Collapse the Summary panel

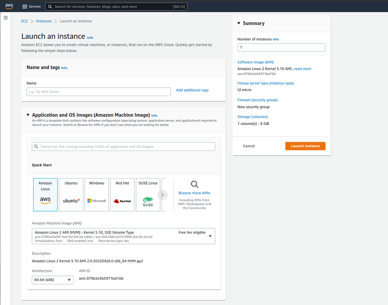(239, 23)
